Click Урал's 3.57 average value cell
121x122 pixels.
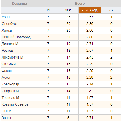[90, 17]
